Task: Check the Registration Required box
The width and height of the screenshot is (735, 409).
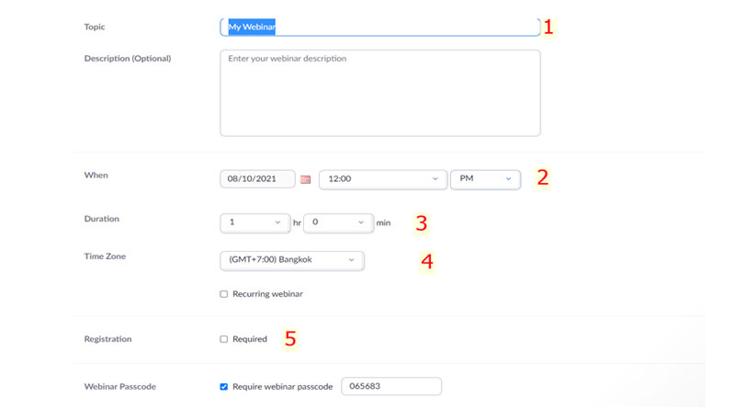Action: pyautogui.click(x=224, y=339)
